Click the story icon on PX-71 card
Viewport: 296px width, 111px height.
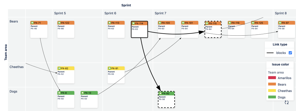point(32,23)
